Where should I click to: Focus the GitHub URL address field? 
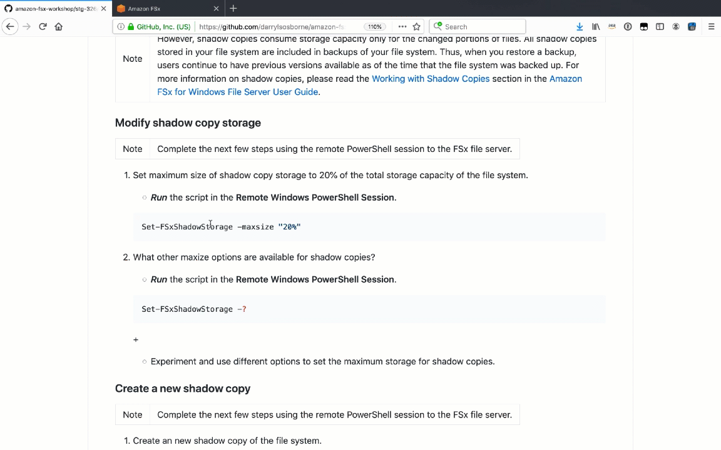(x=272, y=27)
